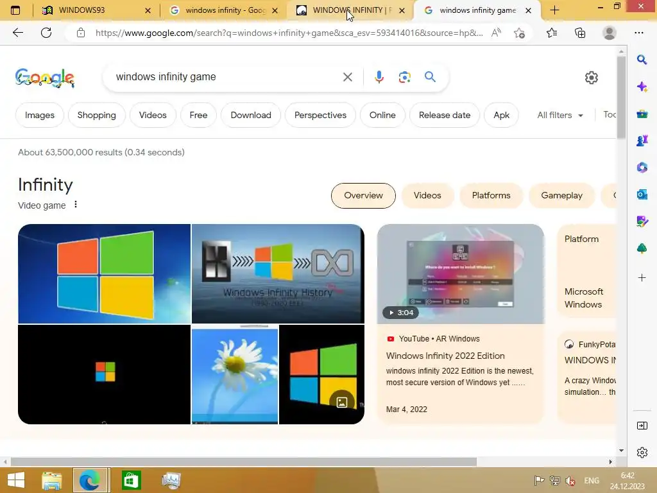This screenshot has width=657, height=493.
Task: Open Designer icon in sidebar
Action: pos(642,221)
